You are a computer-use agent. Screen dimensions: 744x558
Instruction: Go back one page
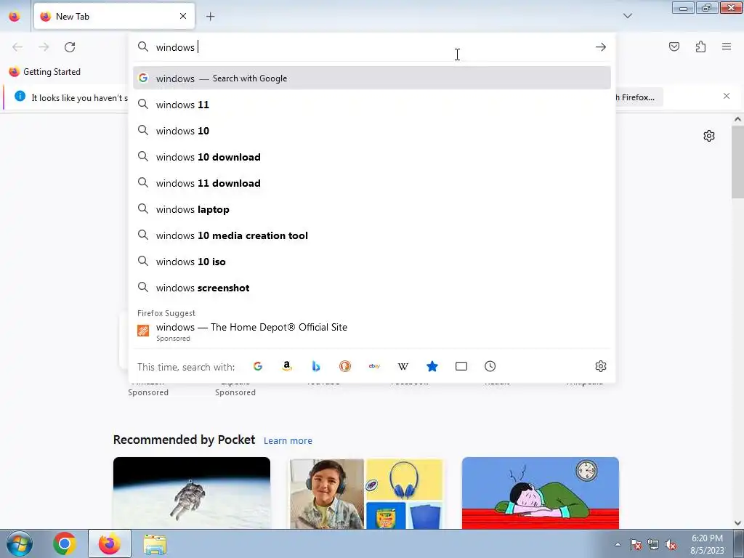17,47
